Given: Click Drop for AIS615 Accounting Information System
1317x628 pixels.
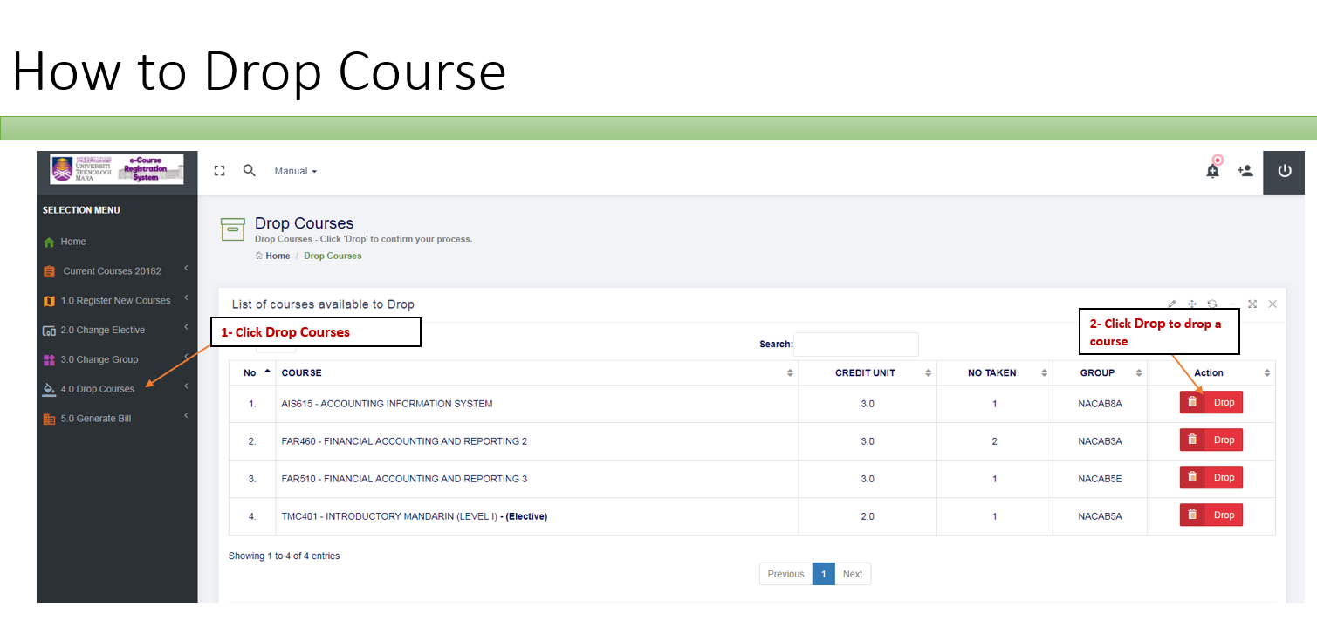Looking at the screenshot, I should coord(1211,402).
